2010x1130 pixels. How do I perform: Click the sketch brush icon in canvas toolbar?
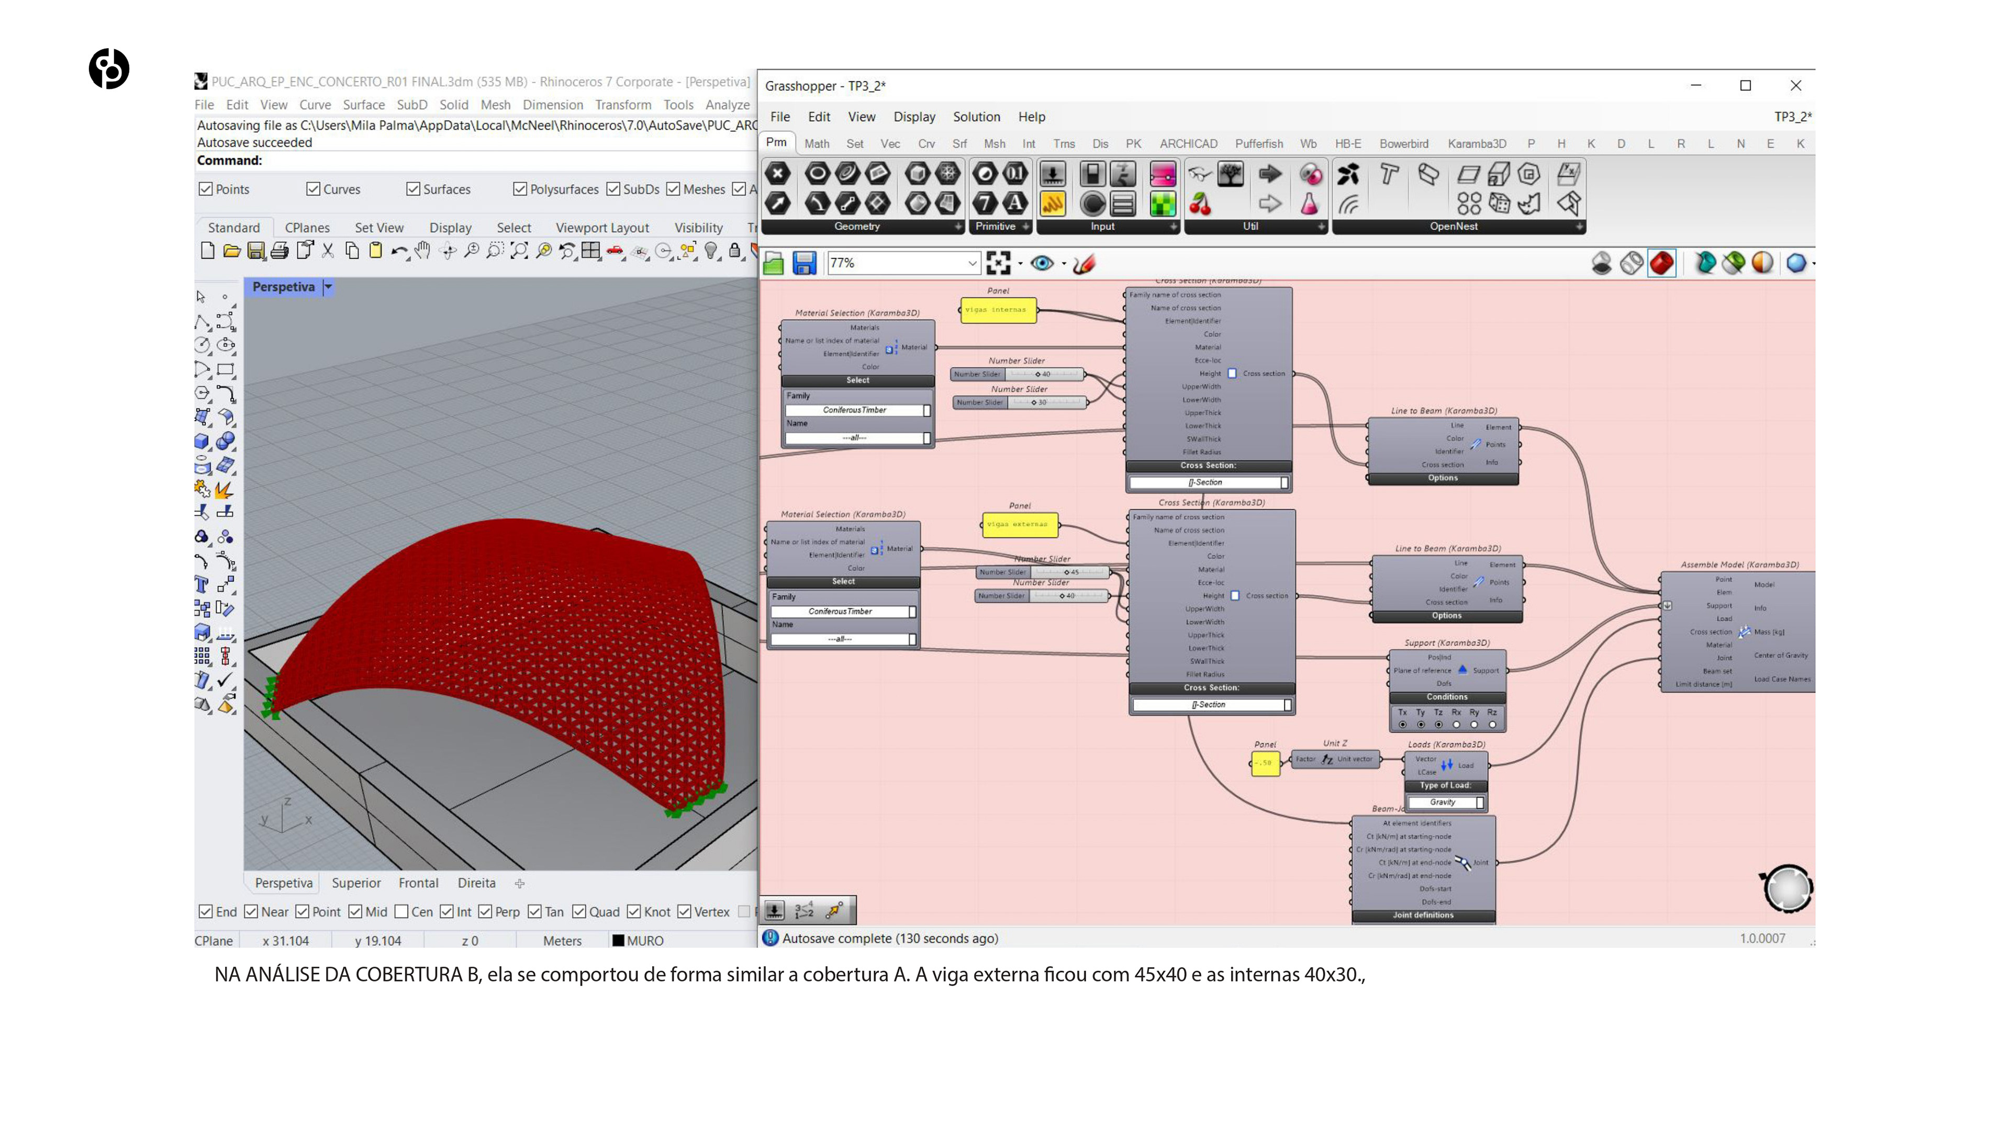click(1084, 264)
